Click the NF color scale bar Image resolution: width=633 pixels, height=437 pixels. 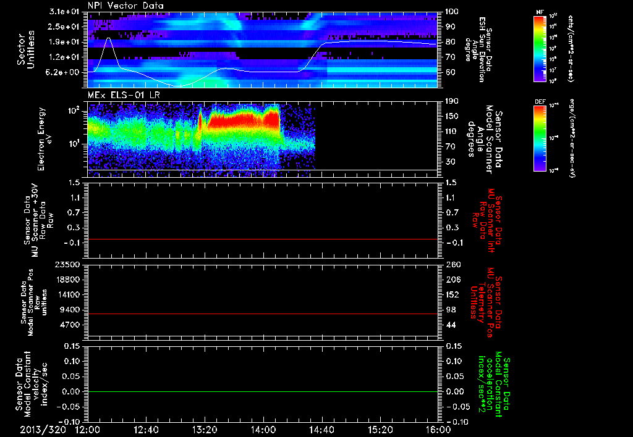[x=539, y=49]
